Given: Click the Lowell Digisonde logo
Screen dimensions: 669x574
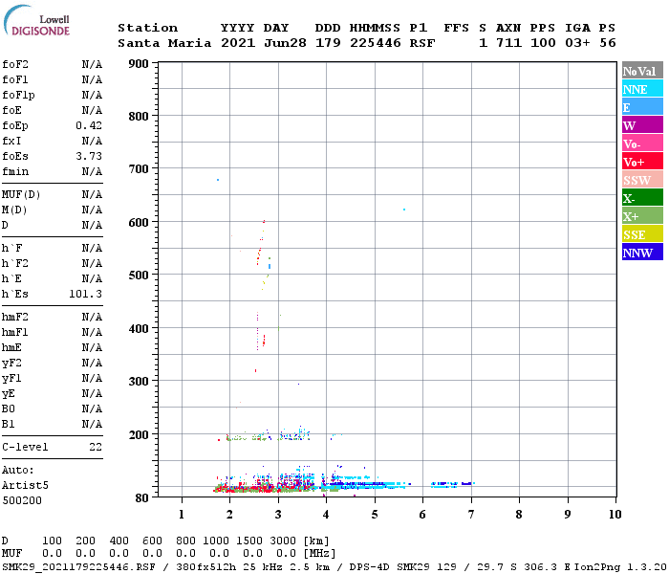Looking at the screenshot, I should point(36,20).
